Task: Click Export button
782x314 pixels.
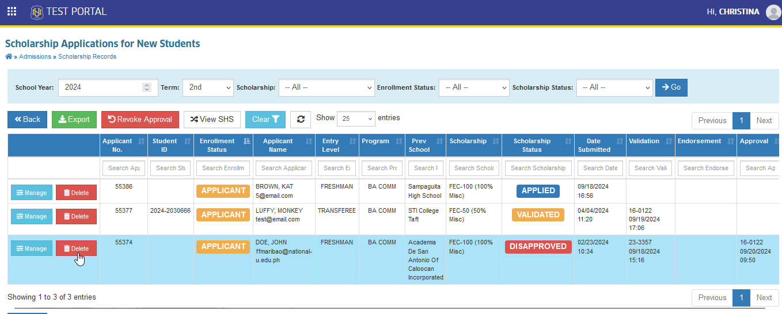Action: point(74,120)
